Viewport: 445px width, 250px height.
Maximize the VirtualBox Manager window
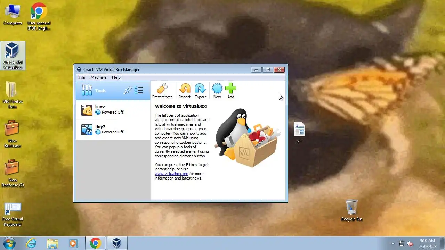[x=268, y=70]
